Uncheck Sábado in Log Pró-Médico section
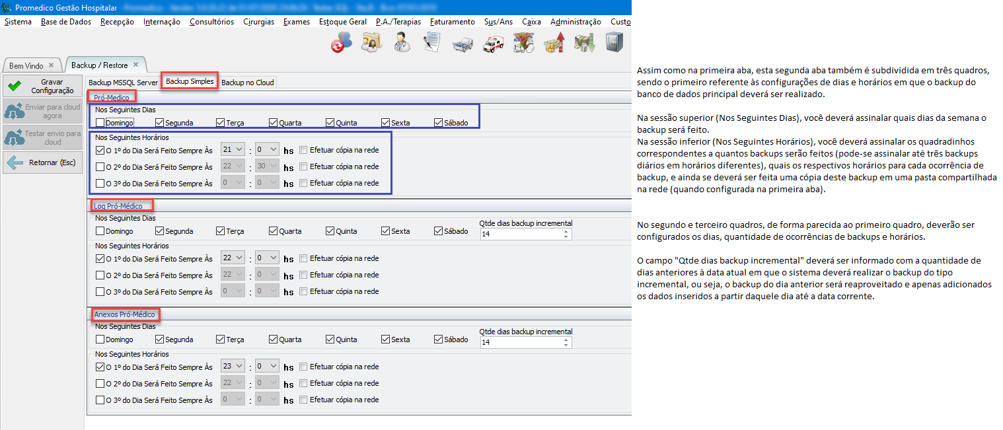Image resolution: width=1003 pixels, height=430 pixels. coord(439,231)
